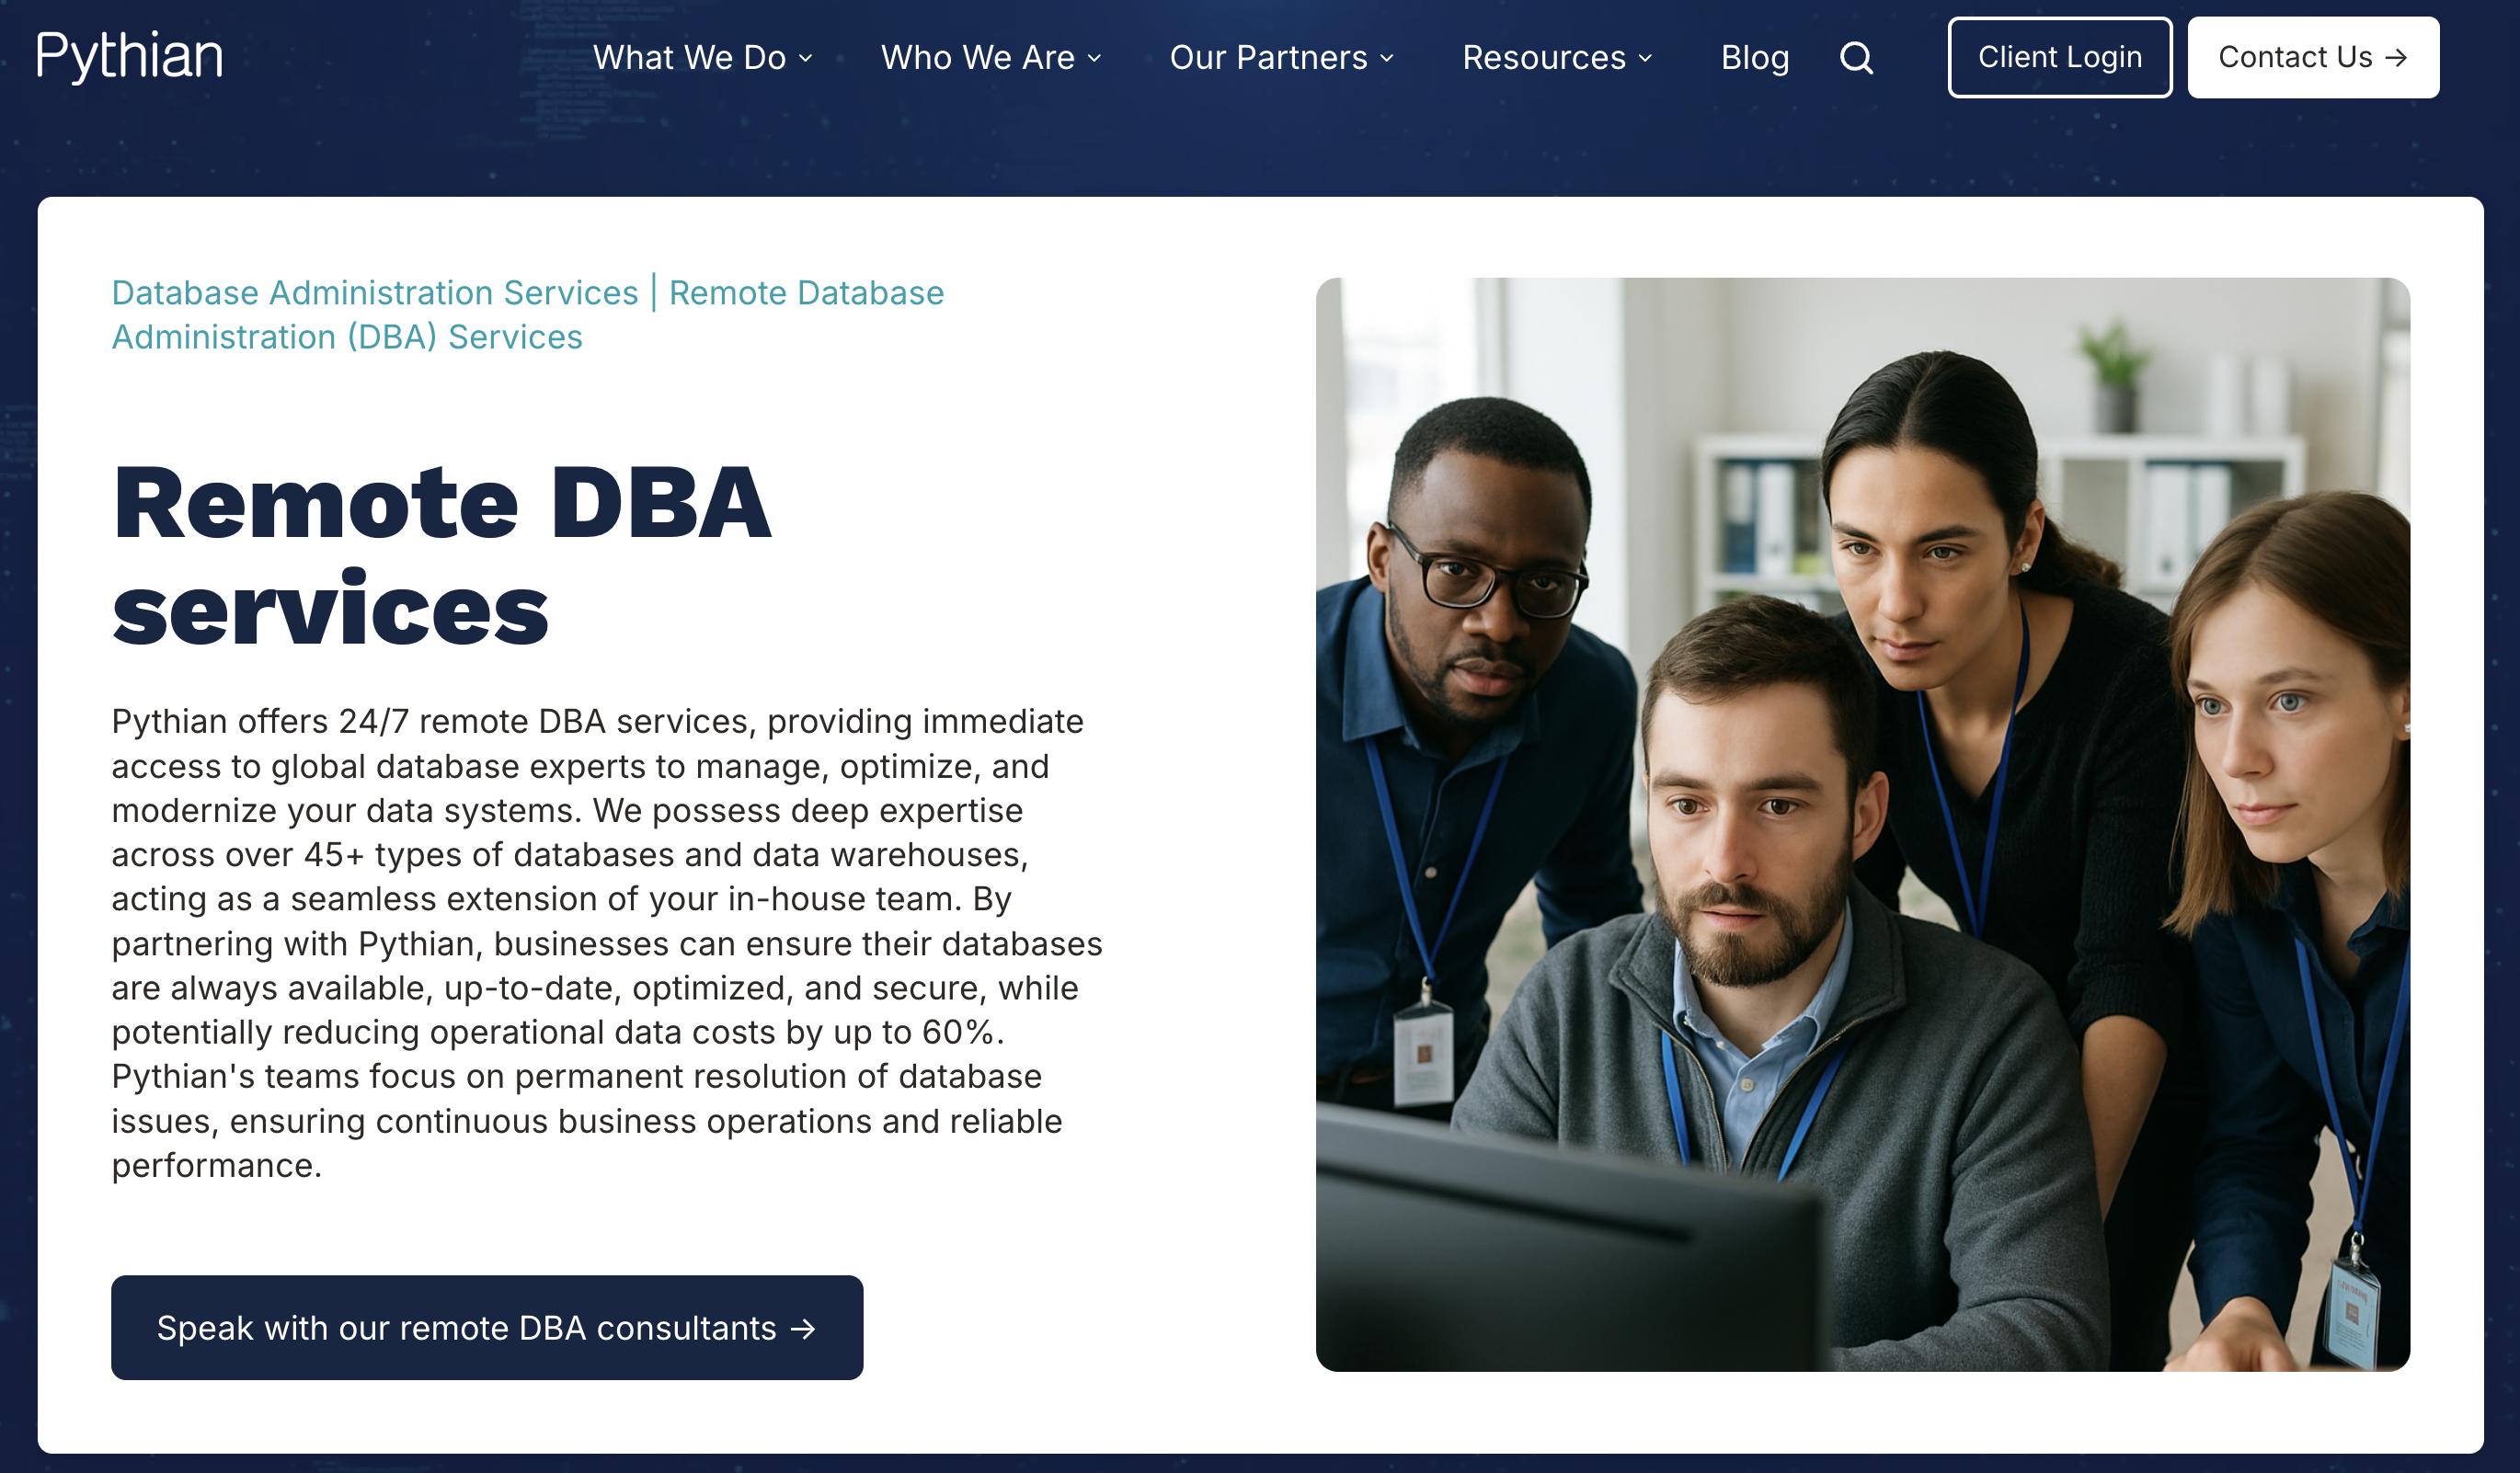Screen dimensions: 2520x1473
Task: Select Our Partners in the navigation
Action: point(1268,58)
